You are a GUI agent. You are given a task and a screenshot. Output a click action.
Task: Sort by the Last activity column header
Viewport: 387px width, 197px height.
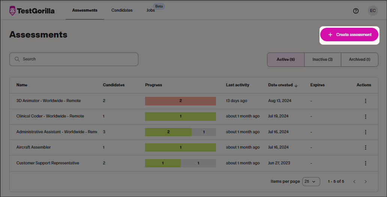click(x=237, y=85)
